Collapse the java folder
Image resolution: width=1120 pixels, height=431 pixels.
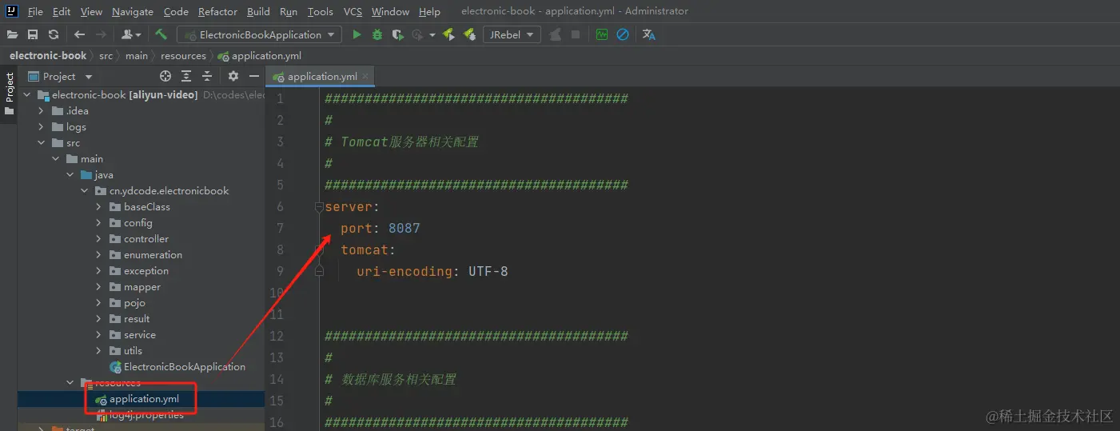point(70,175)
